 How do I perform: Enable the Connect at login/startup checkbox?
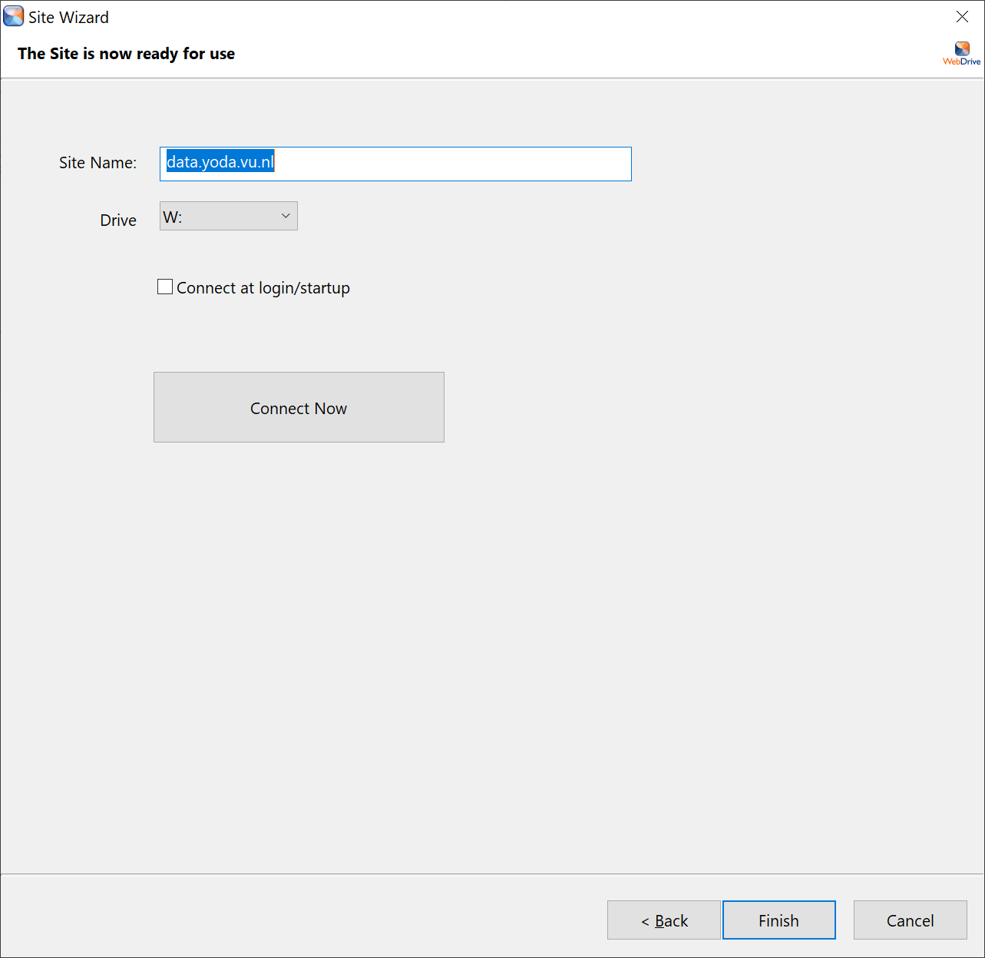coord(165,287)
